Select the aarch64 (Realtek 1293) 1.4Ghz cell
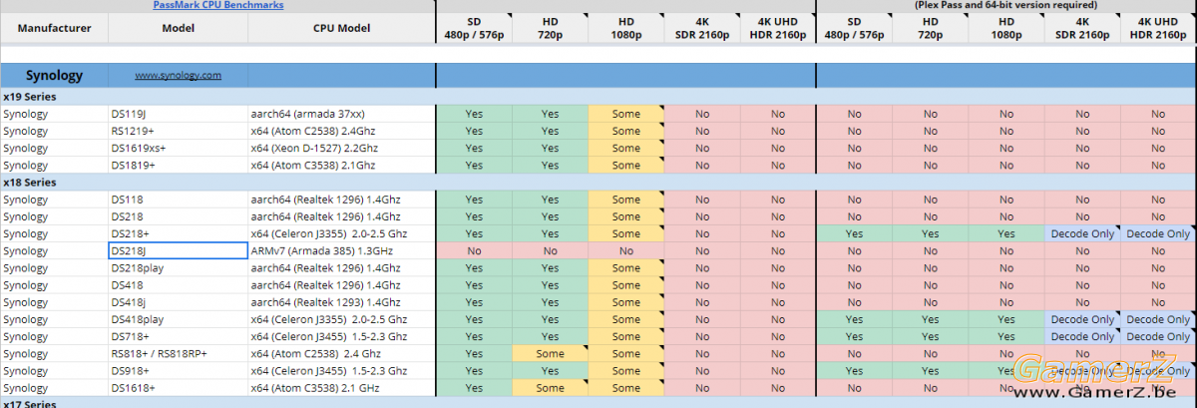1197x408 pixels. (341, 302)
